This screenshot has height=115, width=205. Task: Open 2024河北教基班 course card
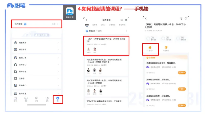pos(106,66)
